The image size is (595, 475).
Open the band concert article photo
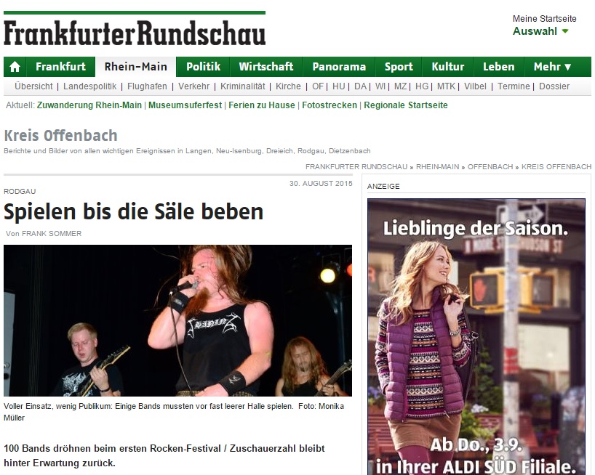coord(177,320)
